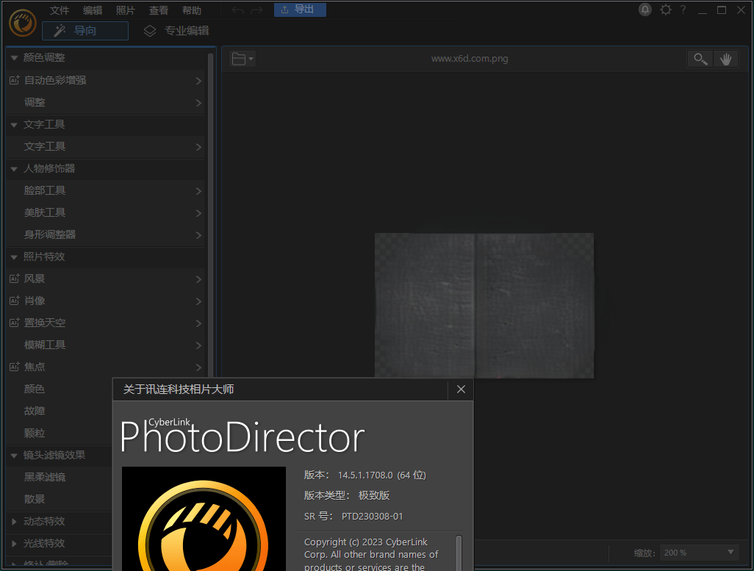Click the AI icon beside 肖像
The image size is (754, 571).
pyautogui.click(x=15, y=300)
